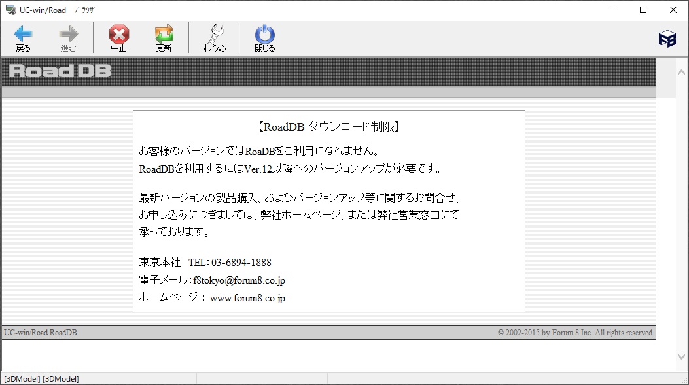Click the 戻る (Back) arrow icon
The image size is (689, 385).
(23, 34)
